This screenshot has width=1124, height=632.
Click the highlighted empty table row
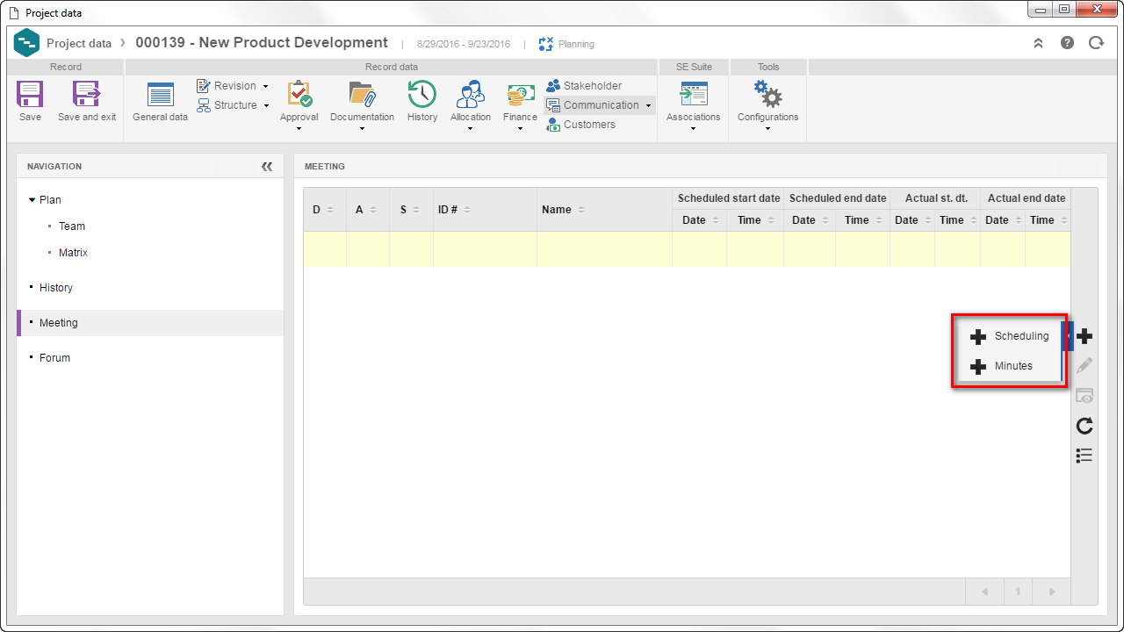point(687,249)
